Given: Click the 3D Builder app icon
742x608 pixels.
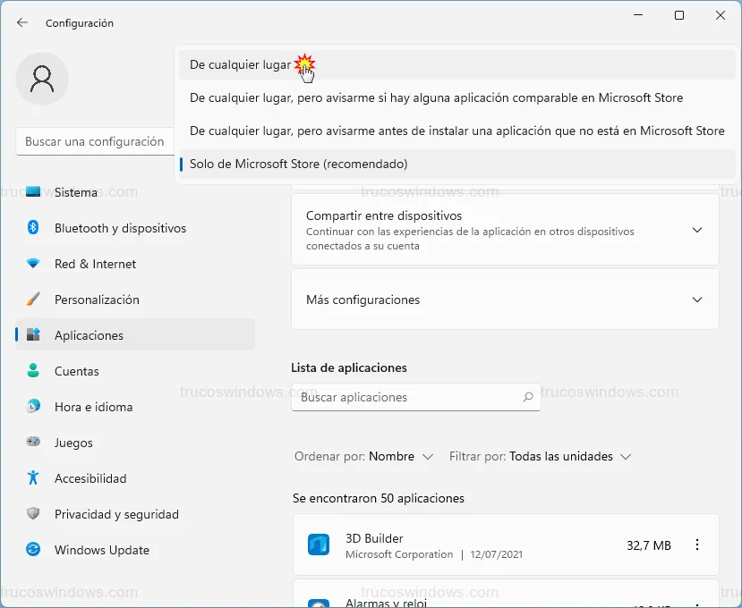Looking at the screenshot, I should [x=318, y=545].
